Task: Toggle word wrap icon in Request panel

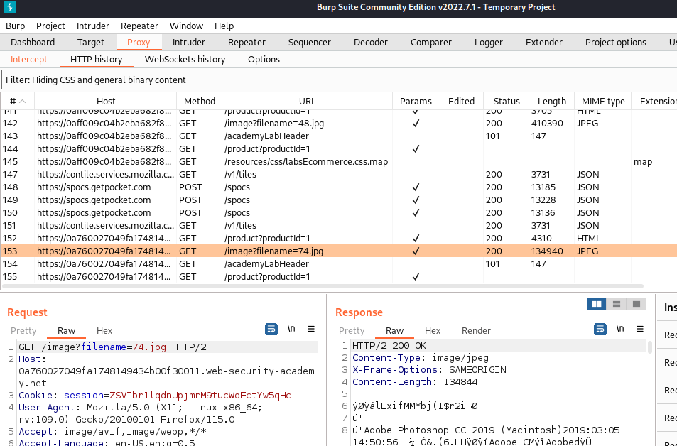Action: (x=271, y=330)
